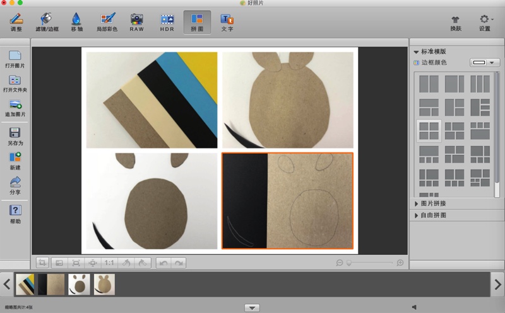The width and height of the screenshot is (505, 313).
Task: Click 打开图片 open image in sidebar
Action: click(15, 59)
